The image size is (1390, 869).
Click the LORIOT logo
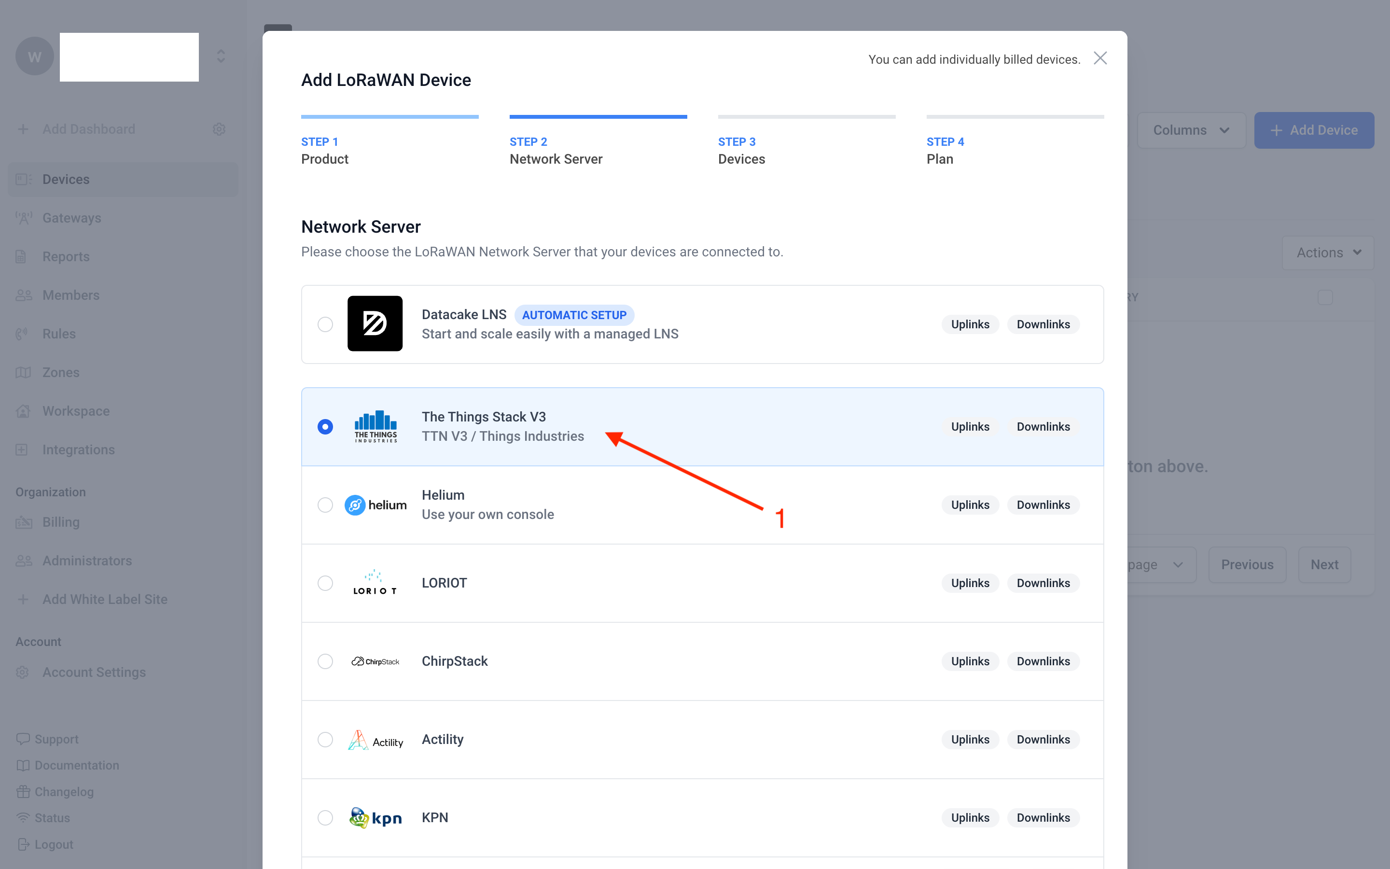(x=375, y=583)
